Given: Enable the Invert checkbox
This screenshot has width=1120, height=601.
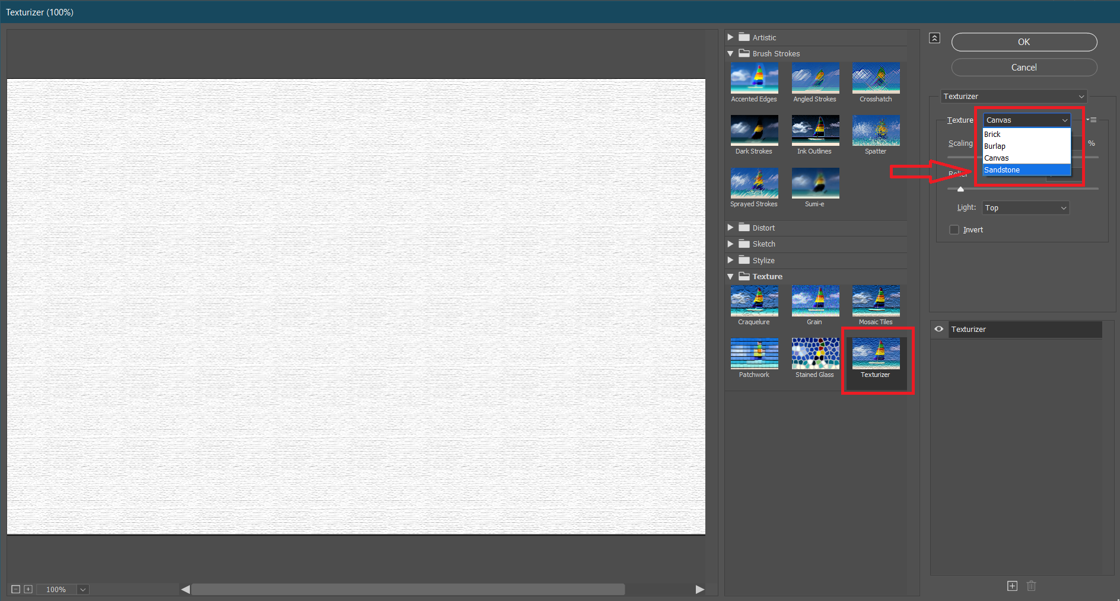Looking at the screenshot, I should tap(954, 230).
